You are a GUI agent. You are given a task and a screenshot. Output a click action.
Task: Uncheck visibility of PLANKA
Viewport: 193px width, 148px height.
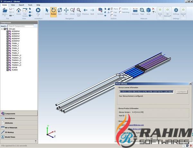7,70
